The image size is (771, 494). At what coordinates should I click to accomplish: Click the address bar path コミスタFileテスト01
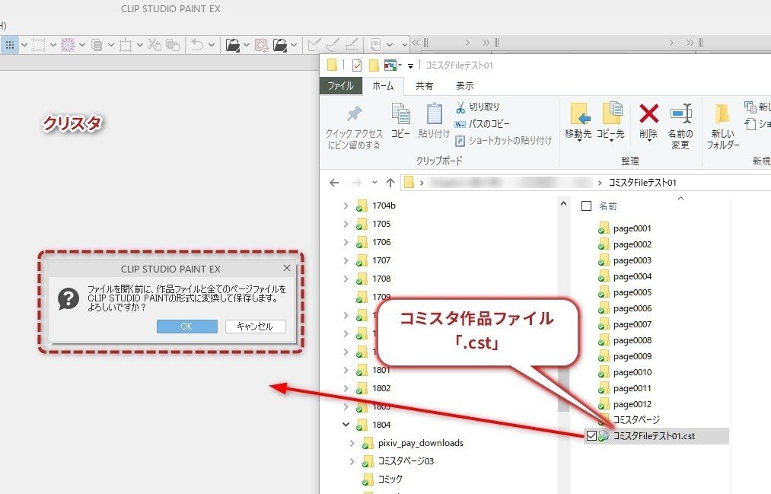click(x=642, y=183)
